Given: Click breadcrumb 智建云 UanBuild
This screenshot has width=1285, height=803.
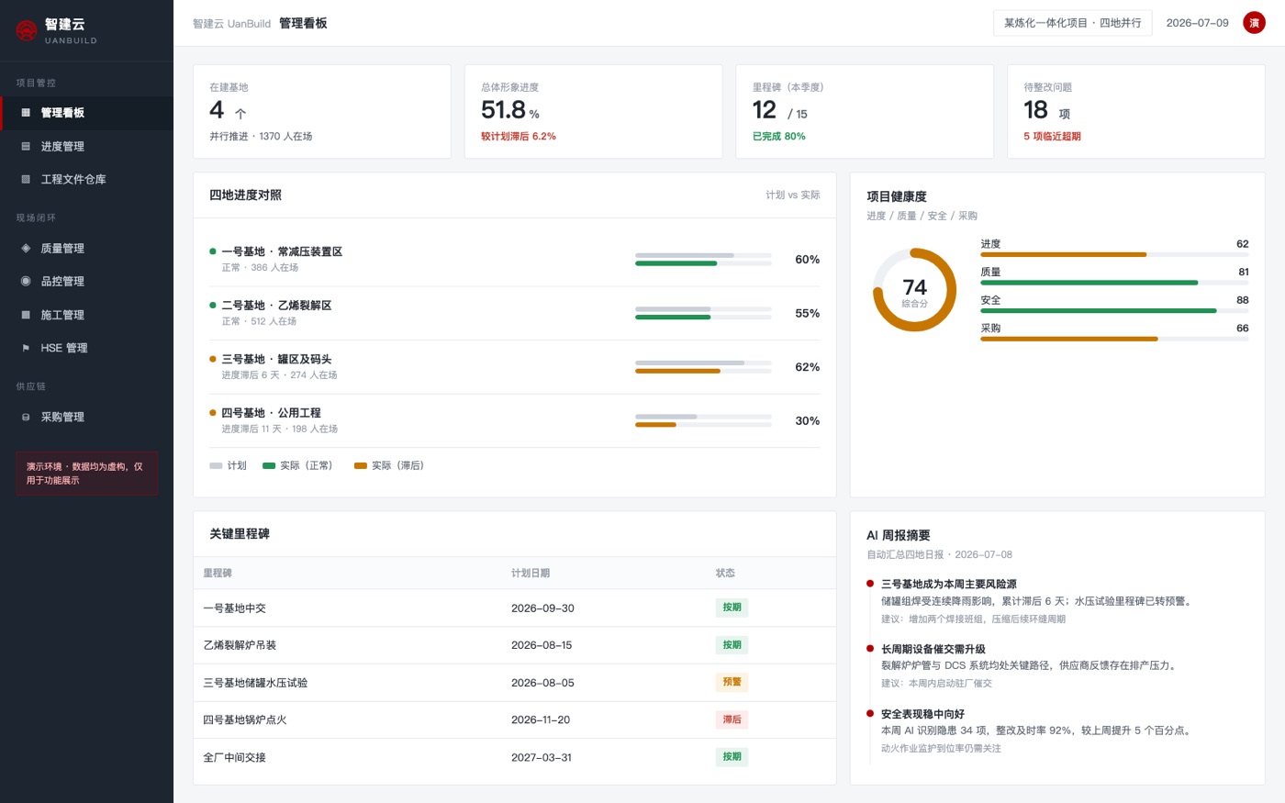Looking at the screenshot, I should [x=231, y=23].
